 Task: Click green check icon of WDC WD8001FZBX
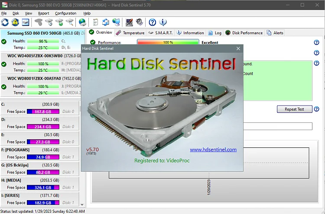4,87
